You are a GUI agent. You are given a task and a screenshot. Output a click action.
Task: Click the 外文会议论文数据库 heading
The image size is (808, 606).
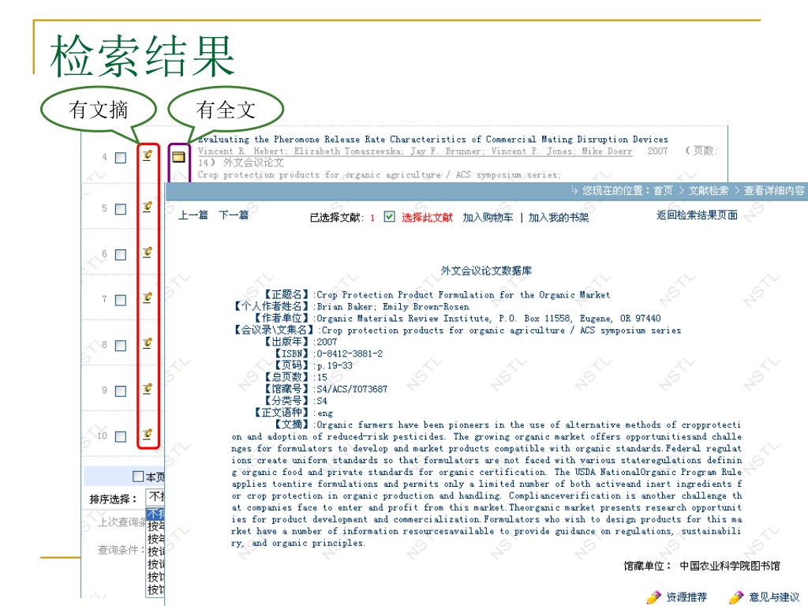coord(486,271)
